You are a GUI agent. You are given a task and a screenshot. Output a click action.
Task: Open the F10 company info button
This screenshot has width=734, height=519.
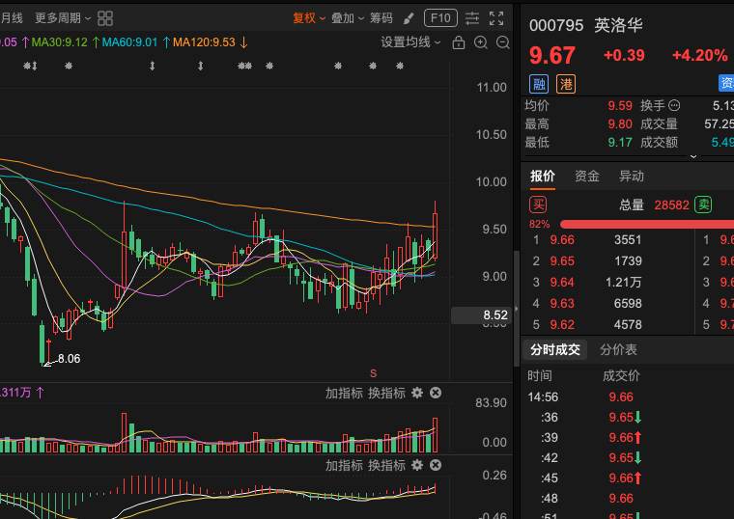point(440,18)
